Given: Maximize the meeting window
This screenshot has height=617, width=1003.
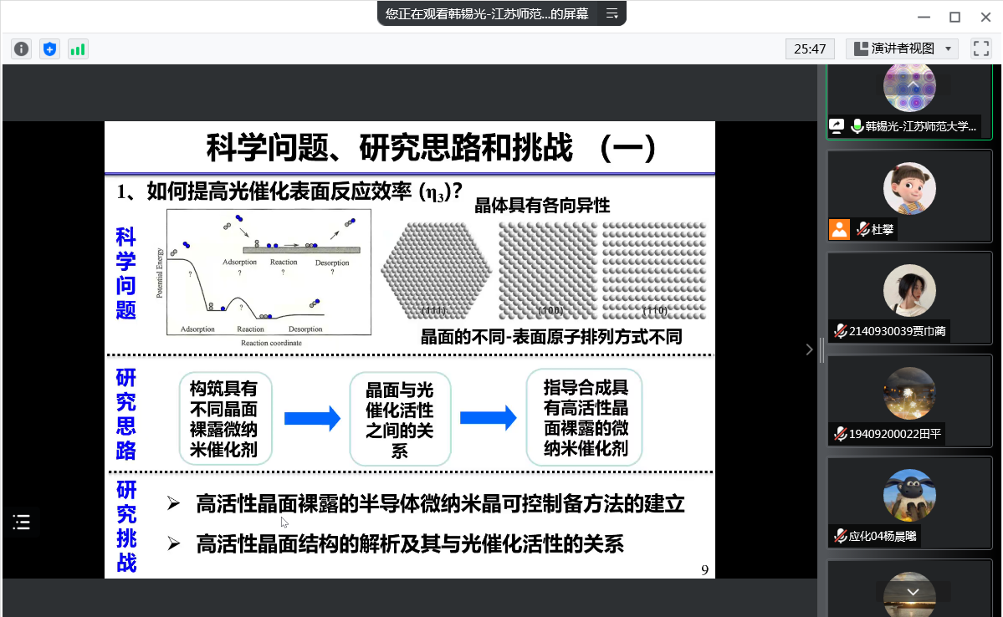Looking at the screenshot, I should point(954,17).
